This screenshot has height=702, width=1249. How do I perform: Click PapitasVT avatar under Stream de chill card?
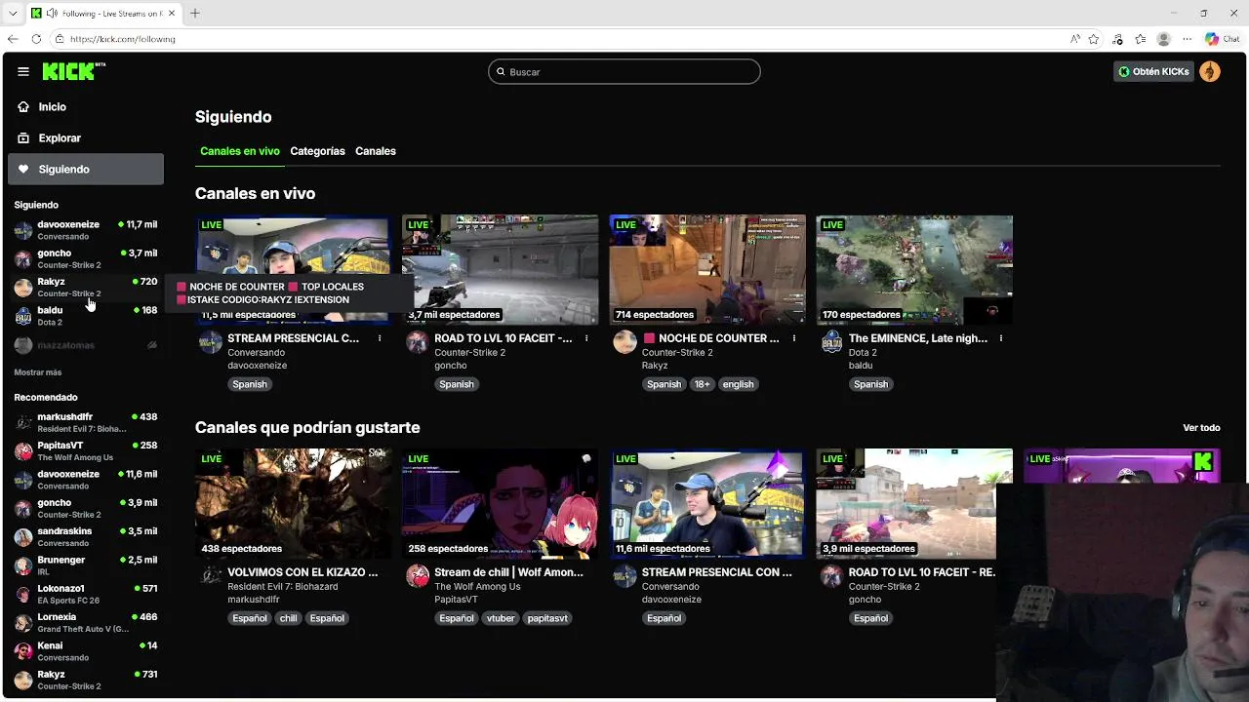coord(417,575)
